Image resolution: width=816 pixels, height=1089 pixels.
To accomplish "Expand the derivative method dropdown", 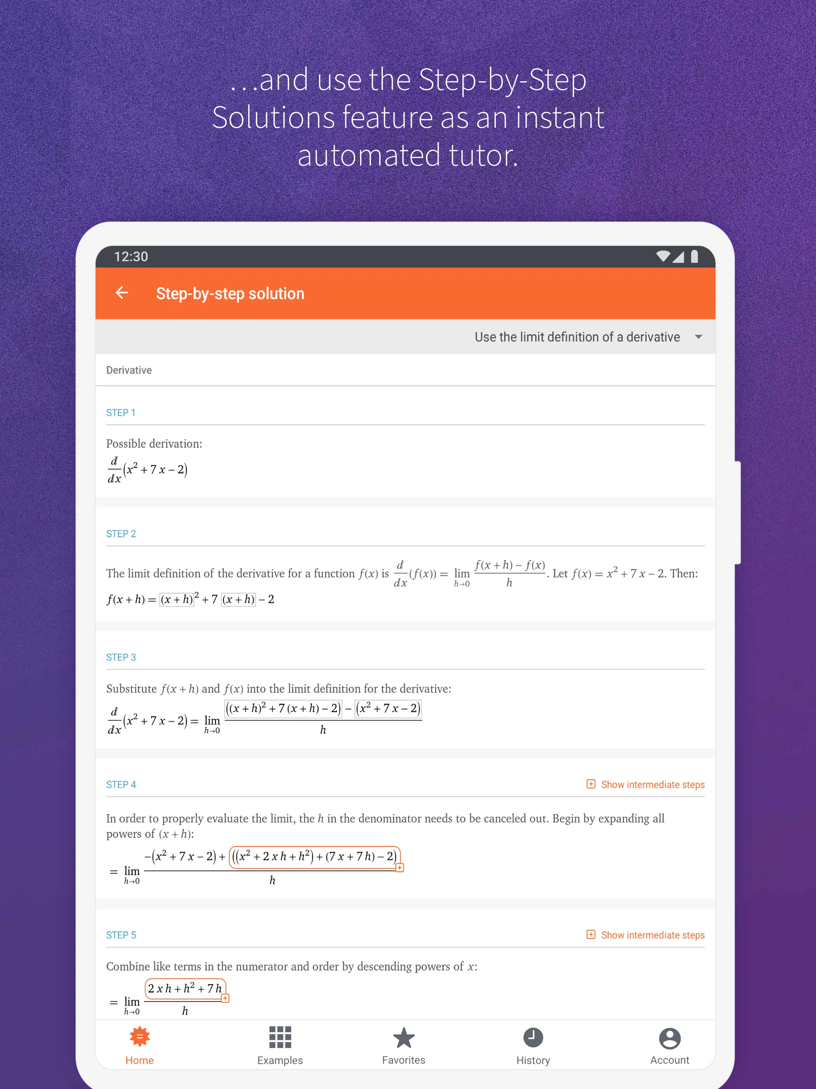I will coord(703,337).
